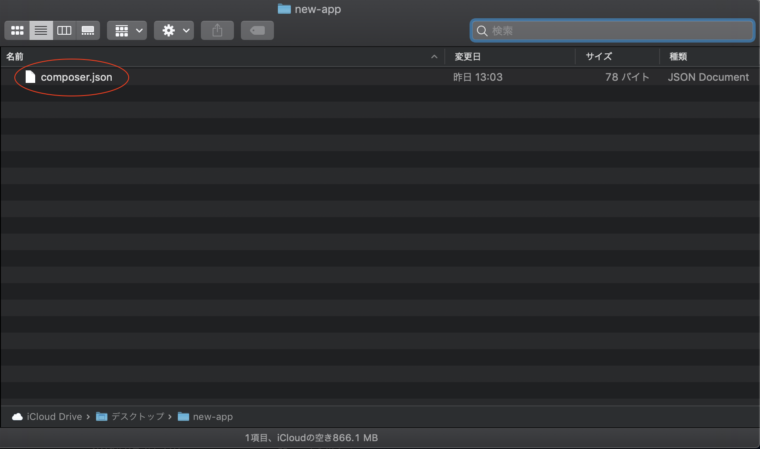The width and height of the screenshot is (760, 449).
Task: Click the デスクトップ folder icon in path bar
Action: tap(102, 417)
